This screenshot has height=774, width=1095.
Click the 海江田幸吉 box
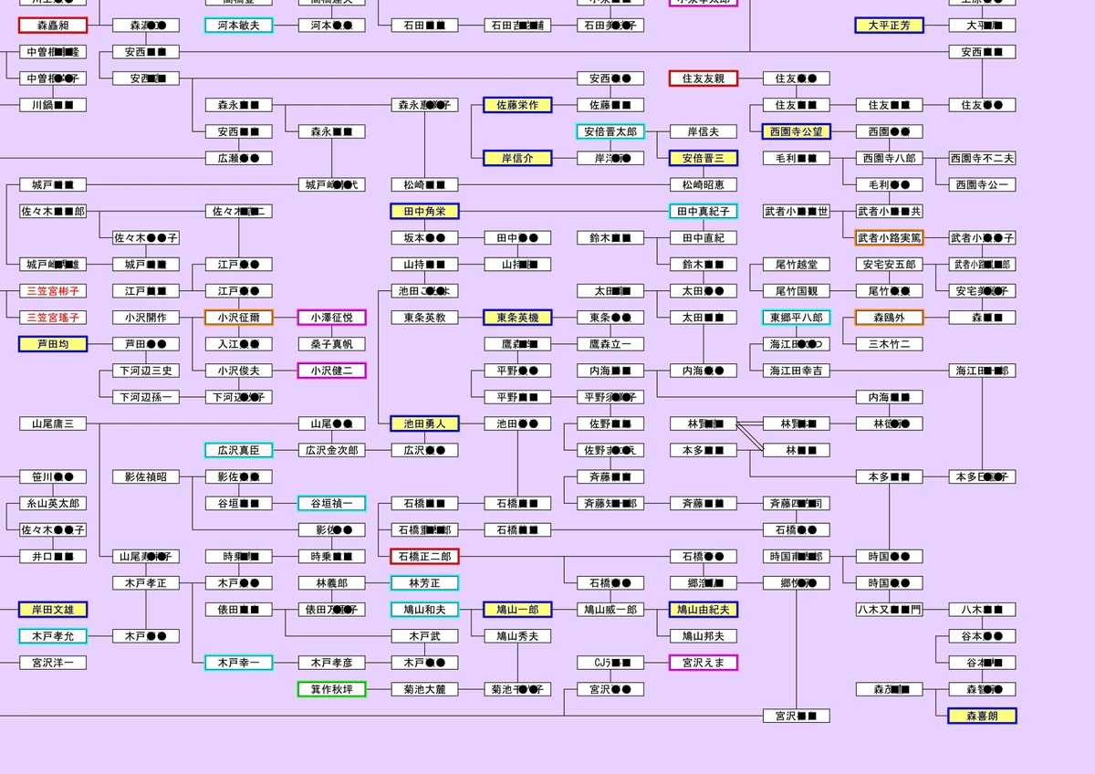point(797,371)
